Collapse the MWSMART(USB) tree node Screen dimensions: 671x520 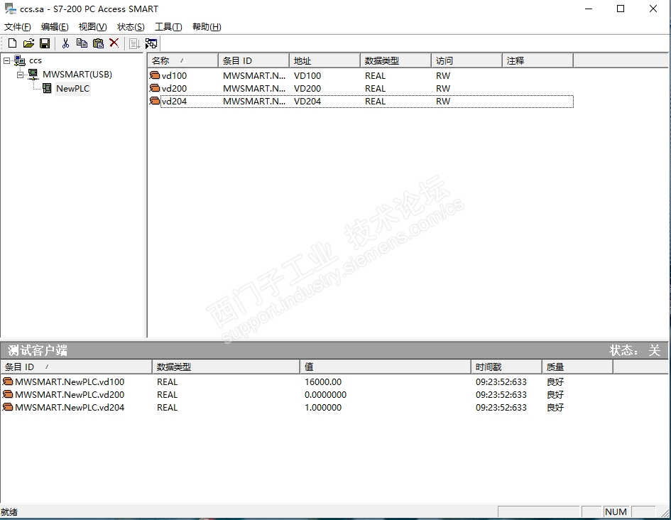coord(20,75)
